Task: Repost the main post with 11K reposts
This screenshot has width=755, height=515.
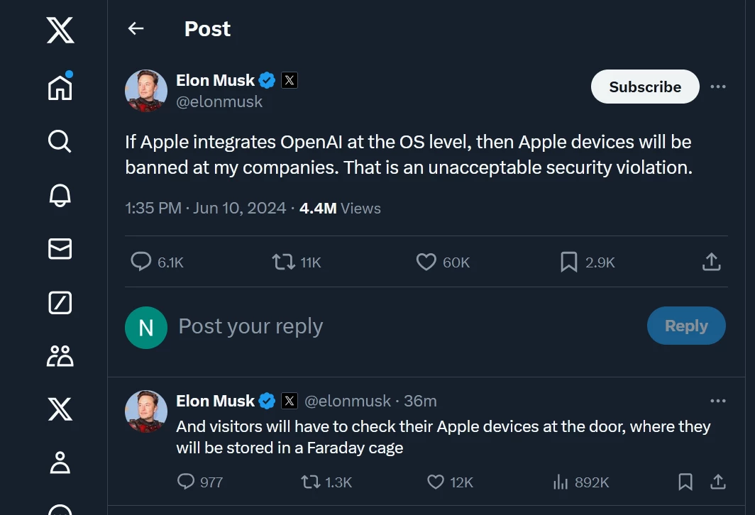Action: point(283,262)
